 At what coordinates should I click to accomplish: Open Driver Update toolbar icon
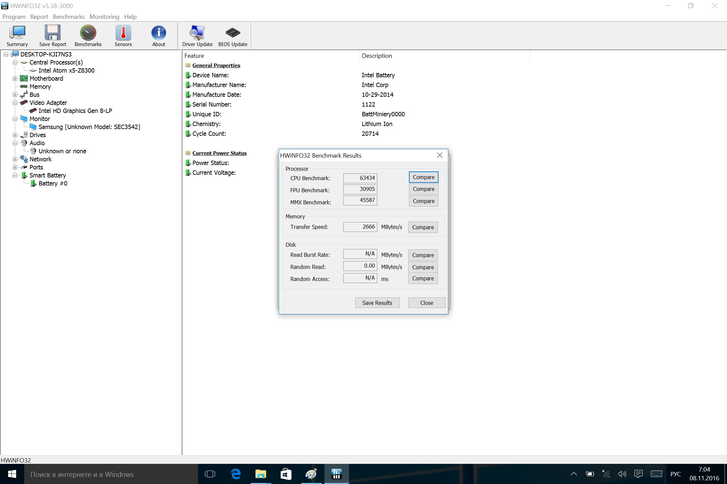click(197, 36)
